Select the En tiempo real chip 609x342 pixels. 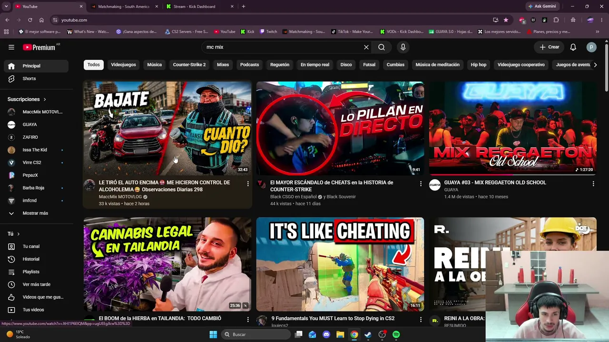(315, 65)
